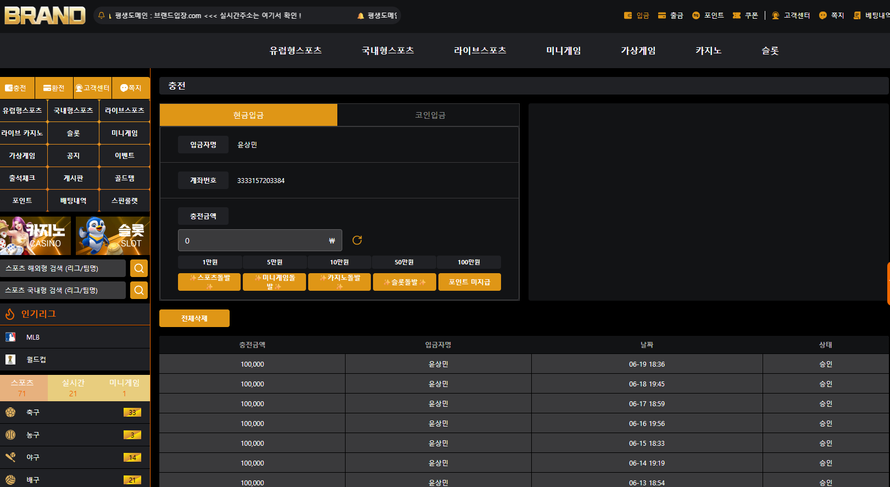The width and height of the screenshot is (890, 487).
Task: Click search icon for 국내형 sports search
Action: (x=139, y=290)
